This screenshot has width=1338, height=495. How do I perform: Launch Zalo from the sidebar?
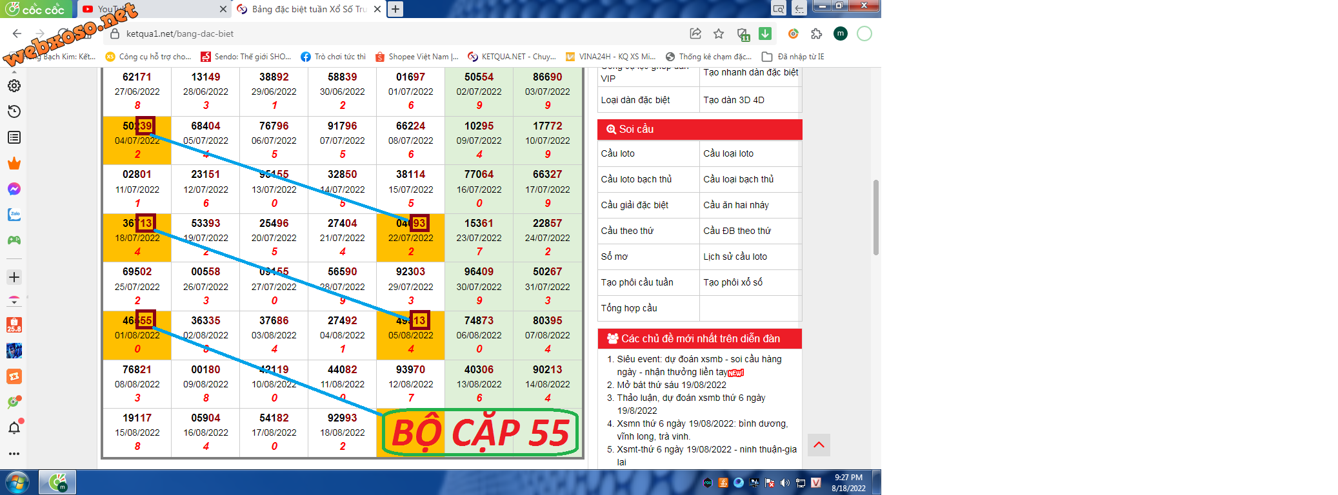point(14,215)
